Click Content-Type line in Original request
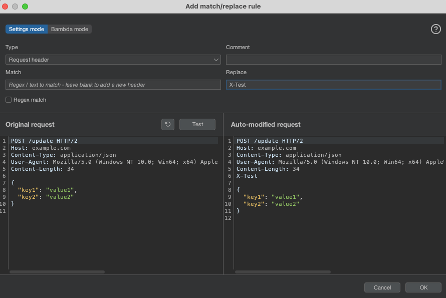 (64, 155)
